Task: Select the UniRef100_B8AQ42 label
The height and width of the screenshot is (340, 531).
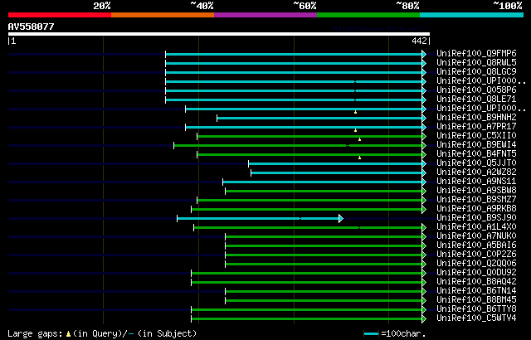Action: tap(476, 282)
